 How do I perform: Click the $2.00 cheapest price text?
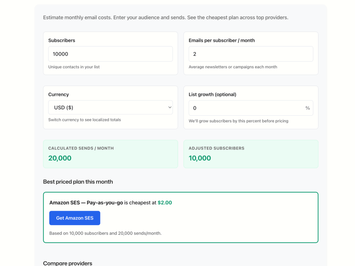point(165,203)
